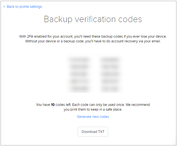177x146 pixels.
Task: Click Generate new codes link
Action: (x=93, y=117)
